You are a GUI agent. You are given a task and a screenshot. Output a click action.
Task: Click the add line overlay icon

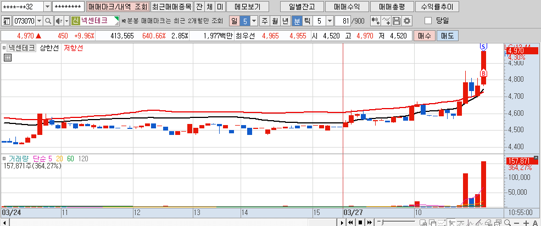click(387, 21)
